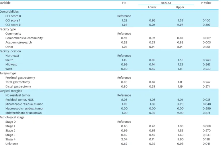
Task: Select the Facility location section heading
Action: tap(10, 51)
